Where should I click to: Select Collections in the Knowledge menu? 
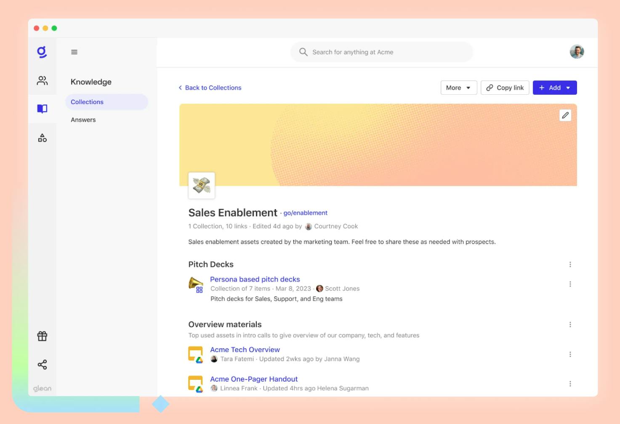pos(87,102)
